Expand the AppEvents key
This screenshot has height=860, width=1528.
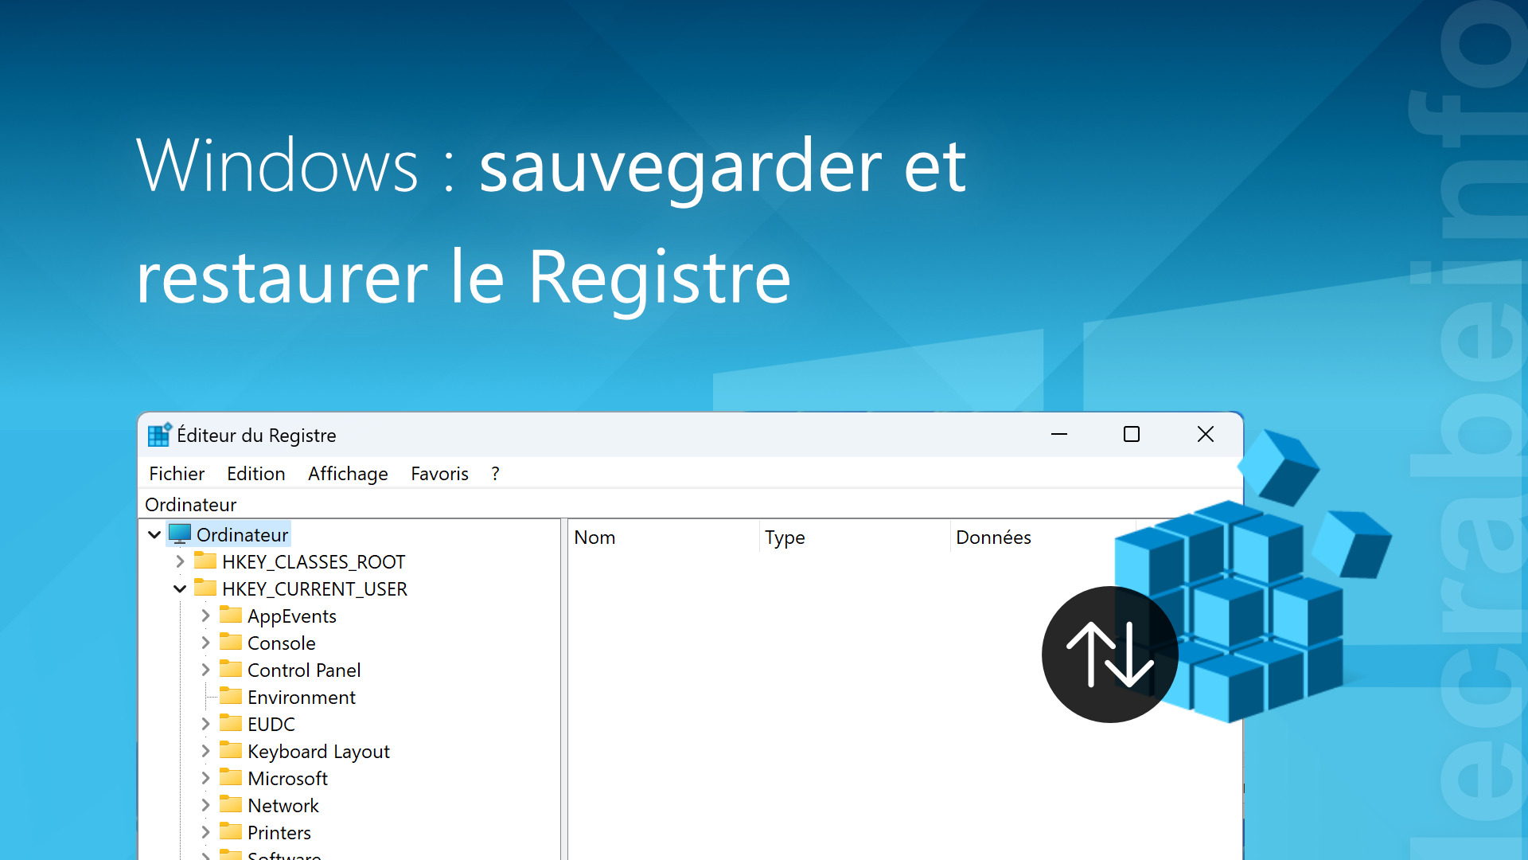coord(205,616)
